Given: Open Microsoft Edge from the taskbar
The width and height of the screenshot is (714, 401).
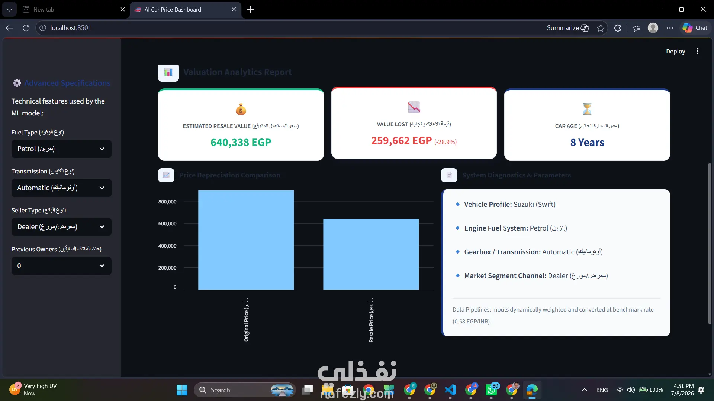Looking at the screenshot, I should pos(532,390).
